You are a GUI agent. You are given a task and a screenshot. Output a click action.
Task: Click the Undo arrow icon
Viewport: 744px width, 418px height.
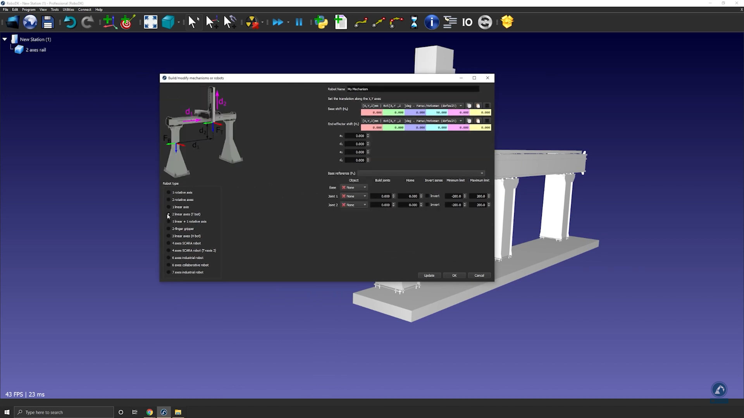(70, 22)
